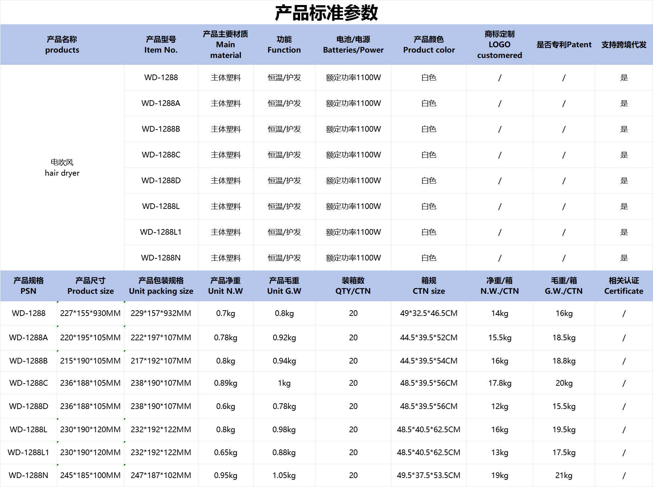This screenshot has height=487, width=653.
Task: Select packing size 247*187*102MM
Action: [161, 476]
